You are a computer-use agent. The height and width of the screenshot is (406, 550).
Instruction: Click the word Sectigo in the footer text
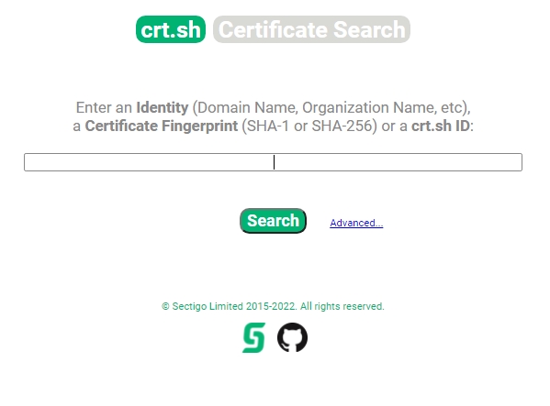point(189,306)
